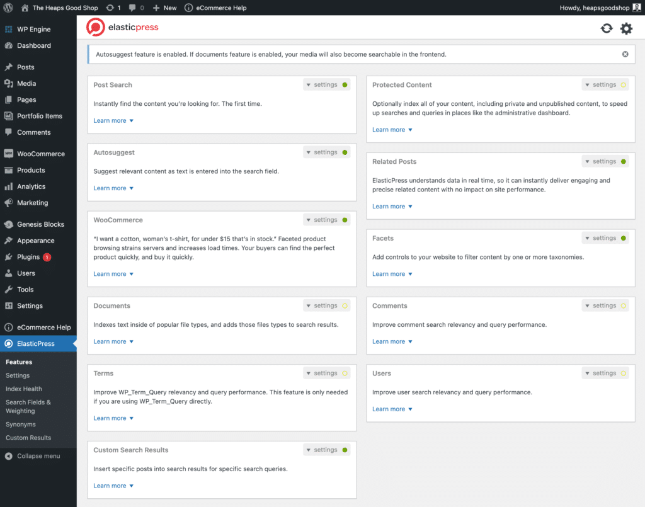Open Search Fields & Weighting submenu
The image size is (645, 507).
(28, 407)
